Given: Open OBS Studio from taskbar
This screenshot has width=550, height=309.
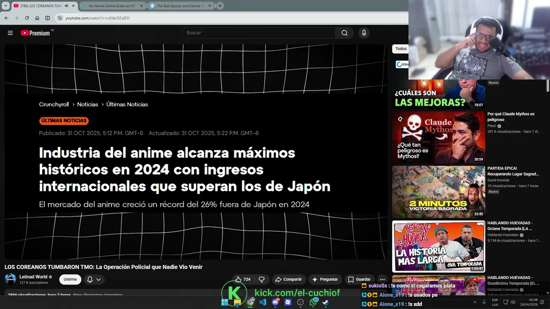Looking at the screenshot, I should 300,302.
